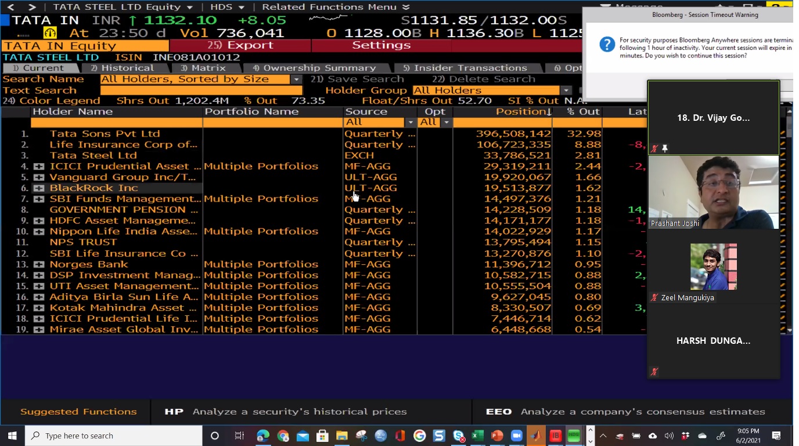Screen dimensions: 799x446
Task: Expand HDFC Asset Management holder row
Action: point(39,221)
